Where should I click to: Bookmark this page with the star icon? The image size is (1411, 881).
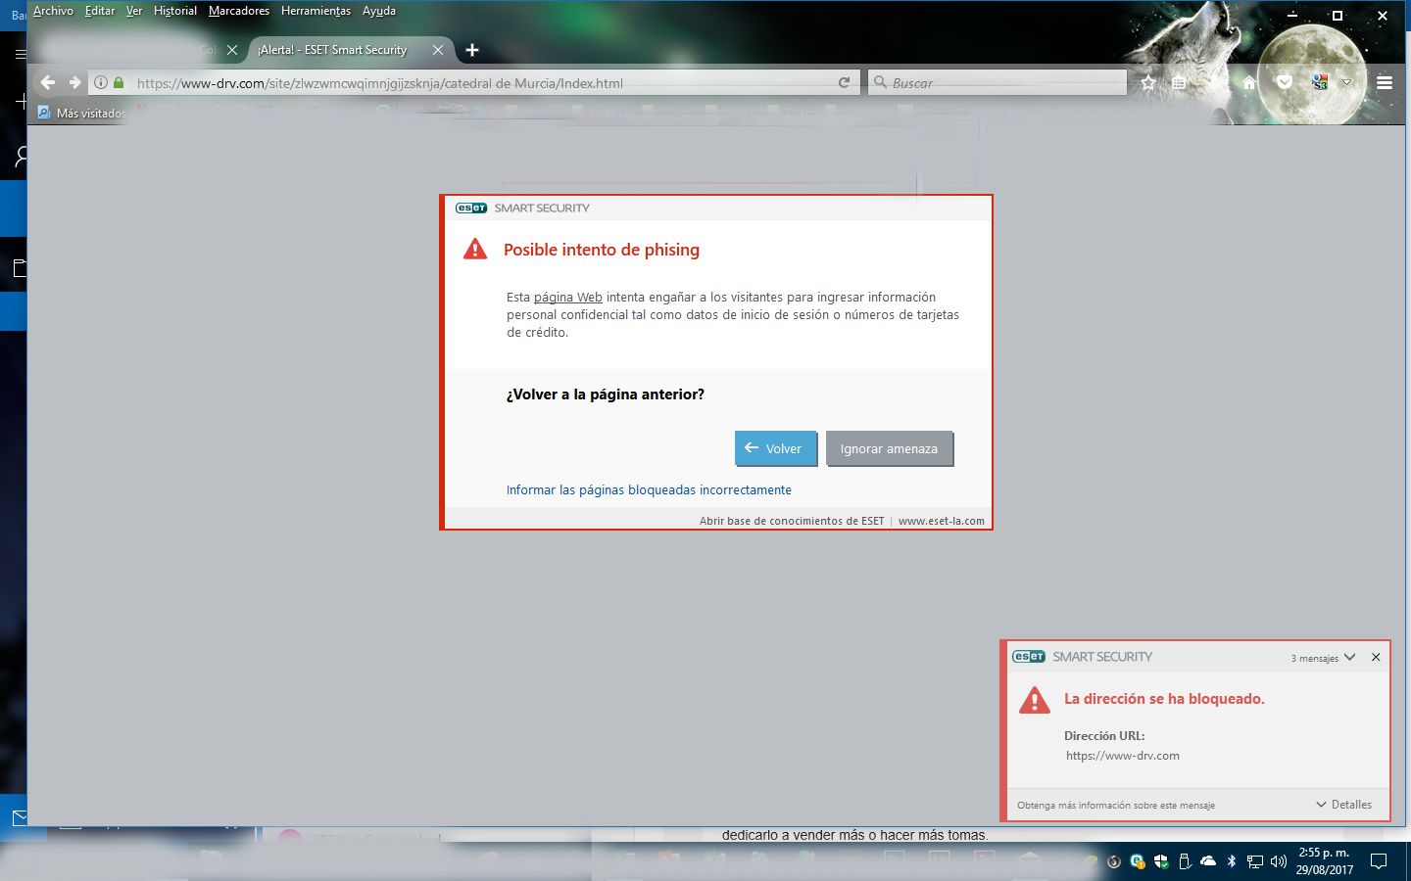coord(1148,83)
